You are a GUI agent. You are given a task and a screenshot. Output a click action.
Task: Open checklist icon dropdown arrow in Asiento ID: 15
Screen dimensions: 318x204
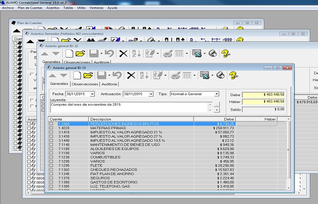pyautogui.click(x=165, y=76)
